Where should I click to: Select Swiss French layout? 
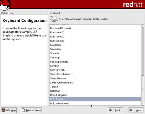95,70
